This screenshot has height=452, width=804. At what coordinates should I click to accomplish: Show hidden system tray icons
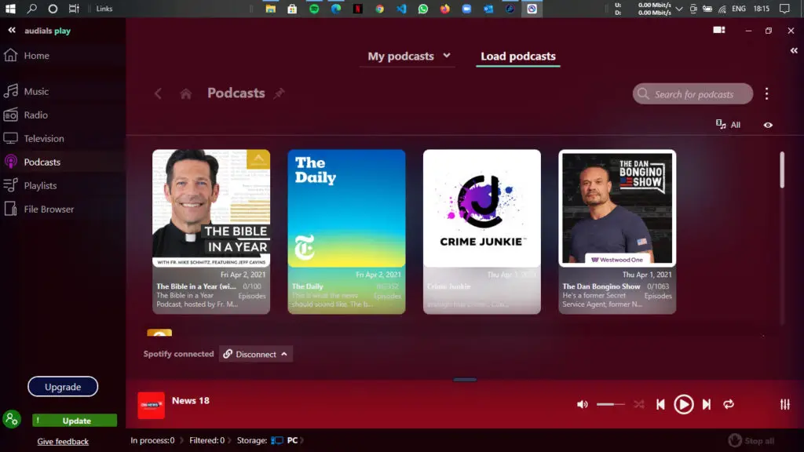tap(679, 9)
